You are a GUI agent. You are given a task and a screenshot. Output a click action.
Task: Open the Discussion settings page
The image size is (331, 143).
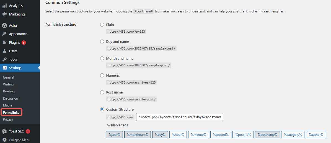point(11,98)
